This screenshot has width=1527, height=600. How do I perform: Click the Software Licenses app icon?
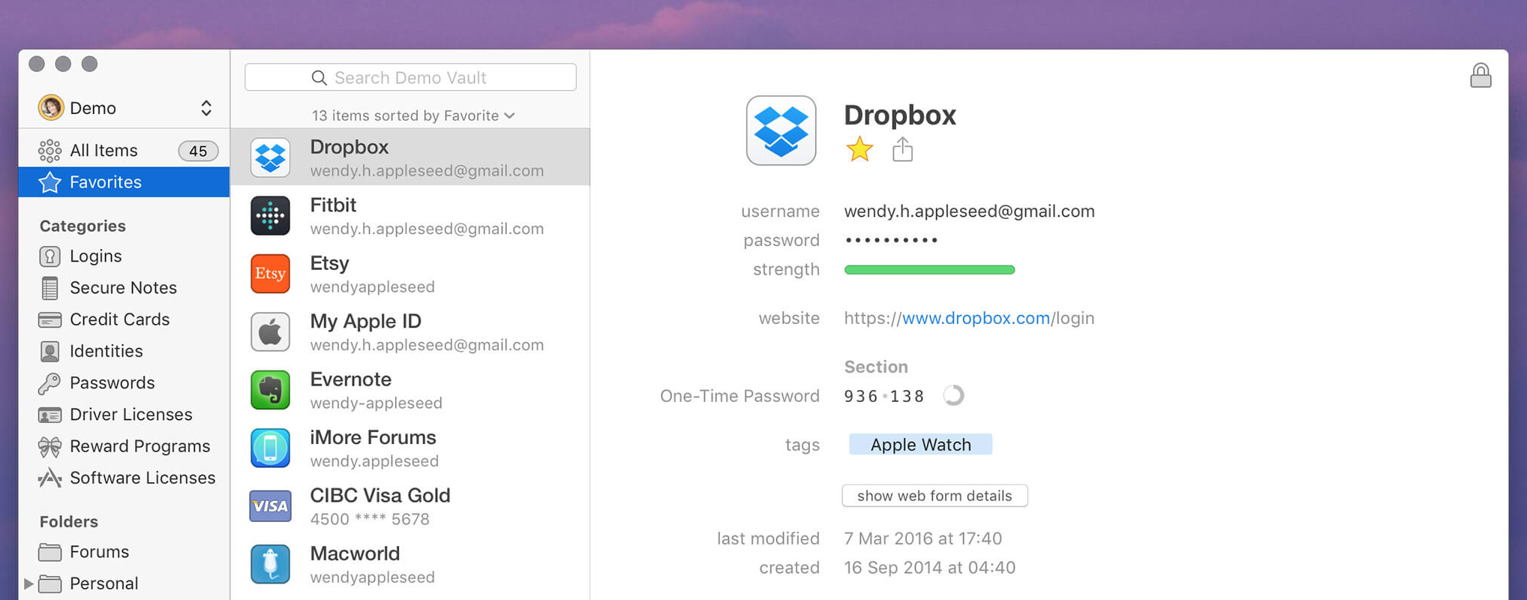pos(49,478)
